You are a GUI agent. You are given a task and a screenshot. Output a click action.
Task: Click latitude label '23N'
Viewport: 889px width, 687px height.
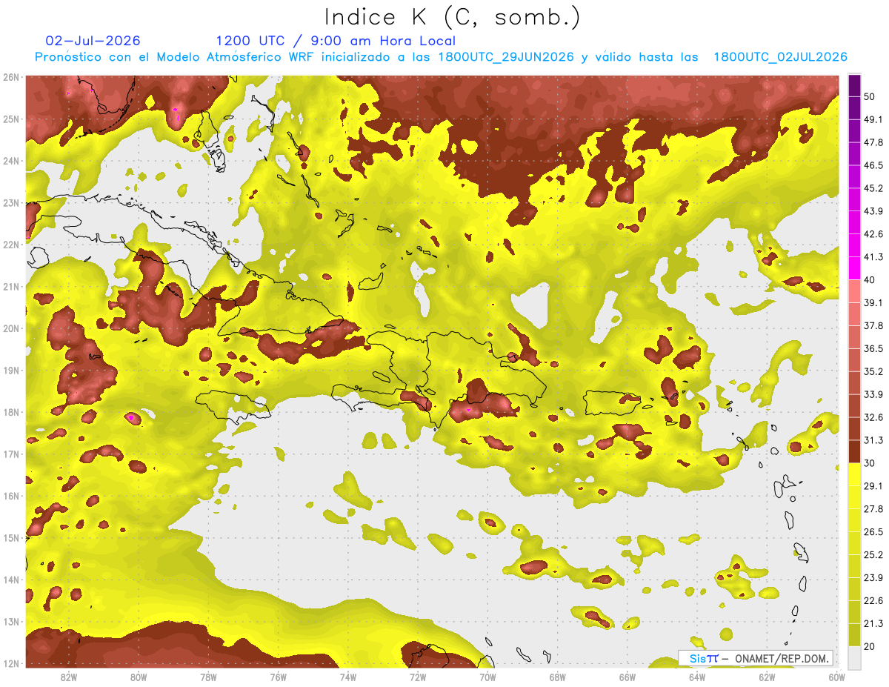(x=10, y=202)
